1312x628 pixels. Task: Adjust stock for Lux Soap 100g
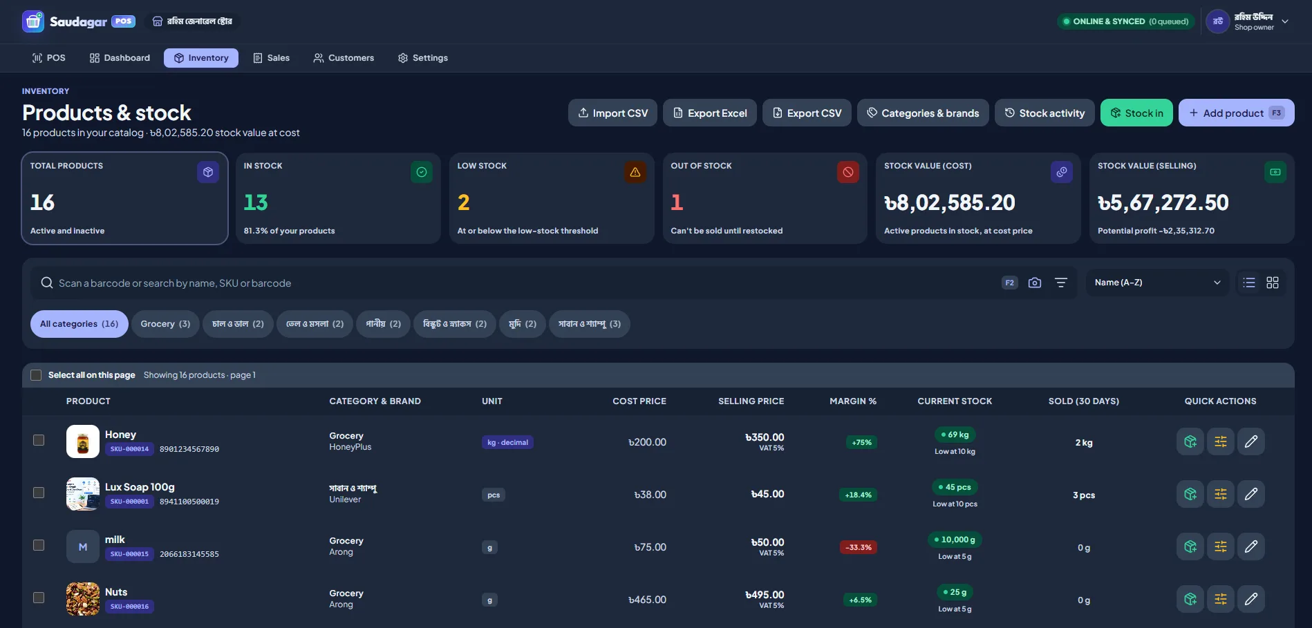[1221, 494]
